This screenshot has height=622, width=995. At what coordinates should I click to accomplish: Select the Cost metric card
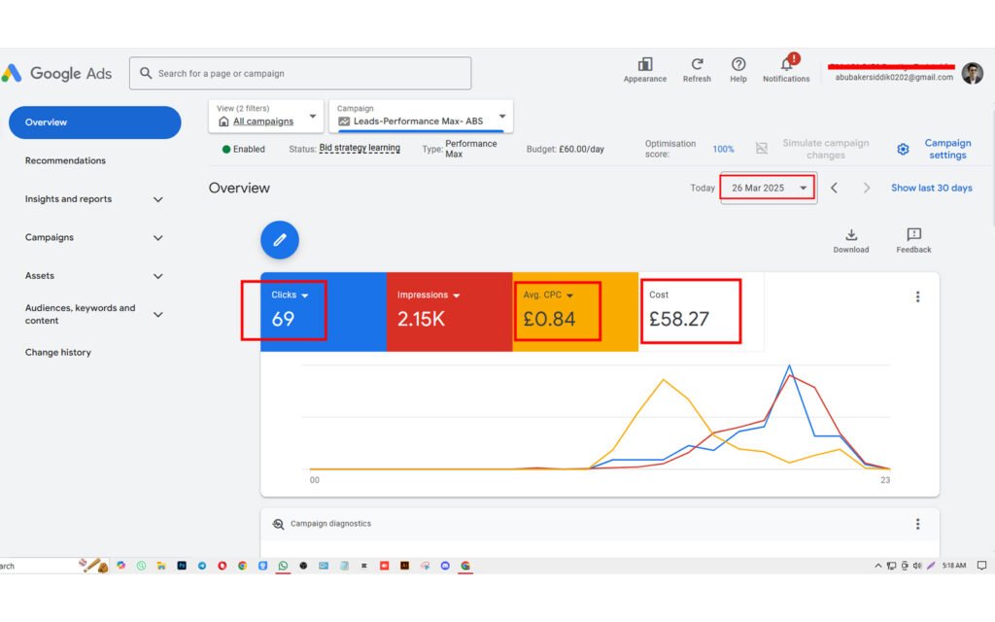pos(702,312)
